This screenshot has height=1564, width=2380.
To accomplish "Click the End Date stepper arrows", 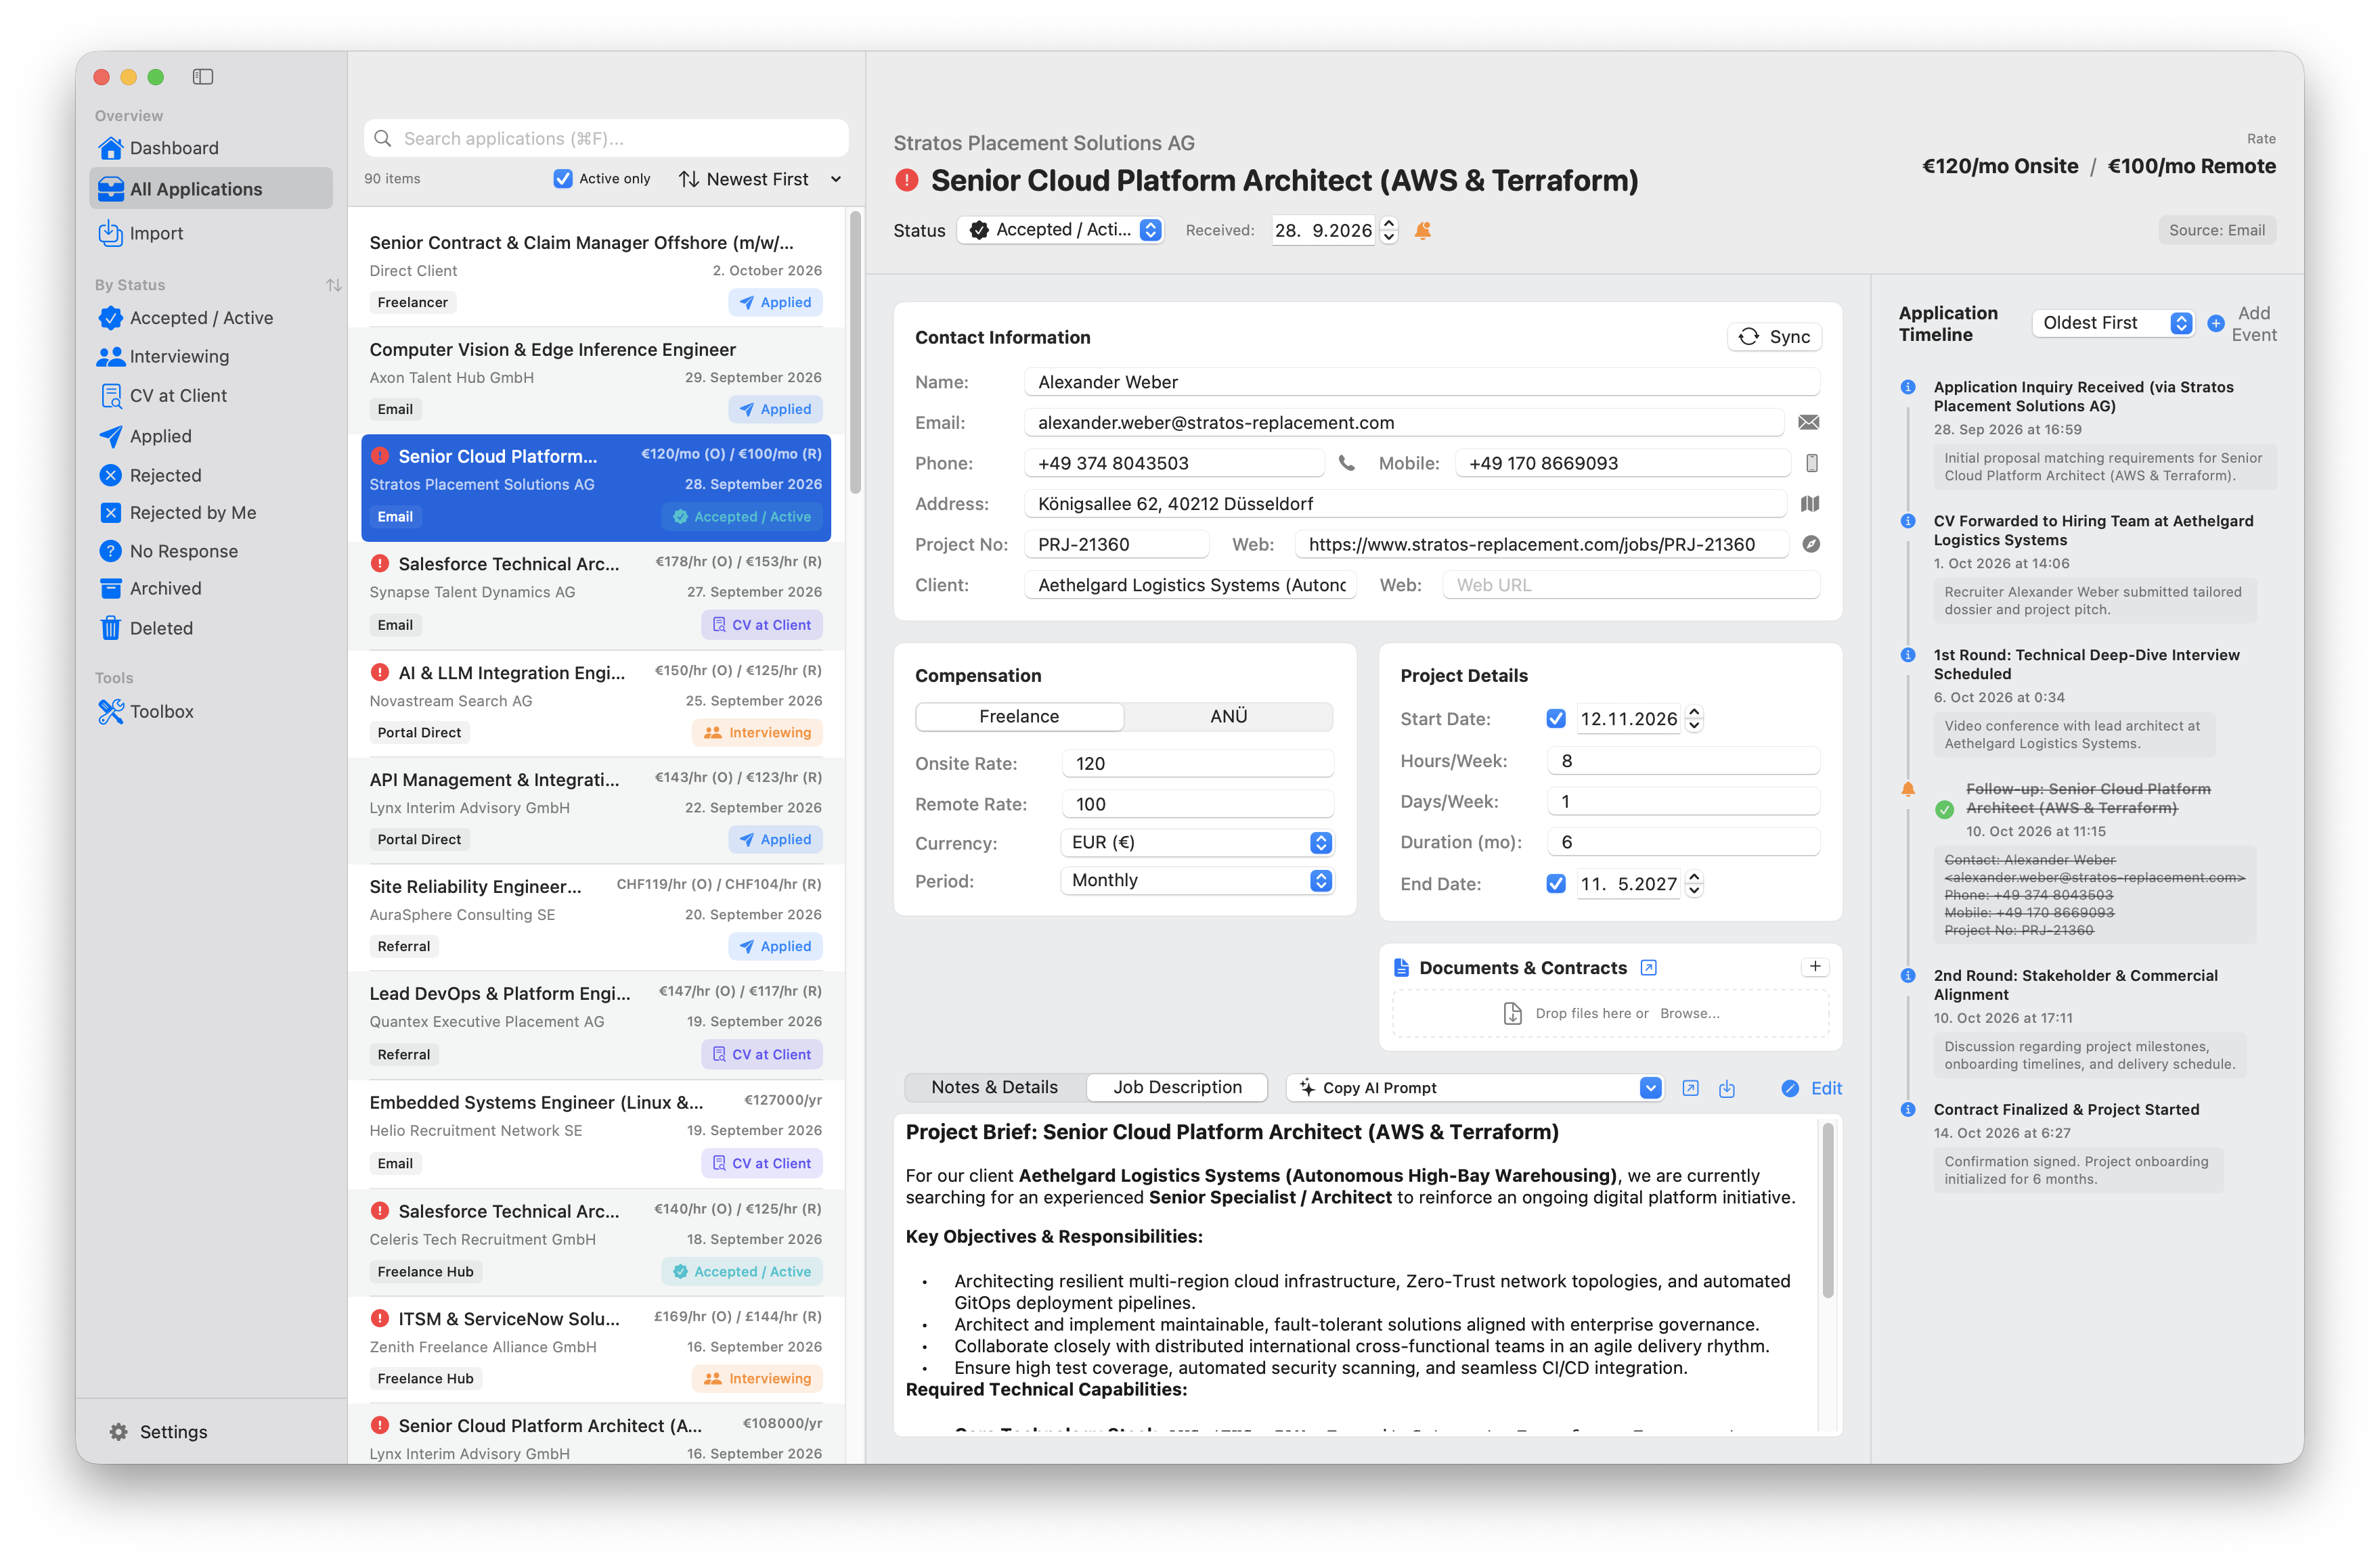I will [1694, 883].
